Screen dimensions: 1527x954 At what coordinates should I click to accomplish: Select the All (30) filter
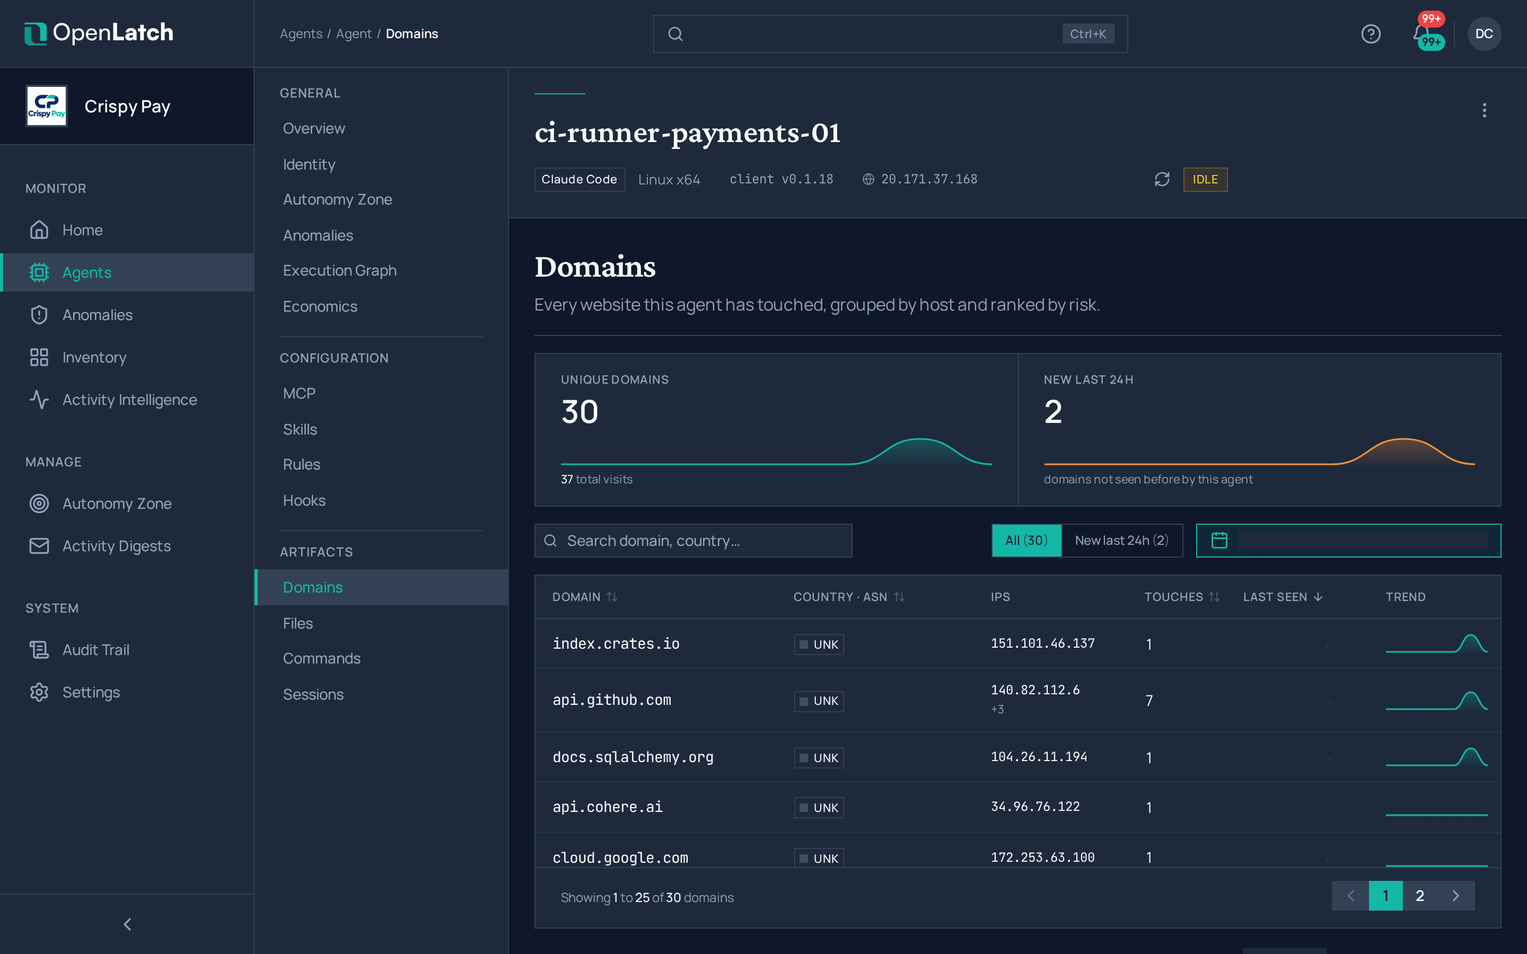(x=1026, y=541)
